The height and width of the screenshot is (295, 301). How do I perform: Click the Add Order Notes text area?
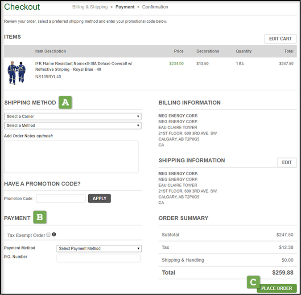tap(71, 157)
